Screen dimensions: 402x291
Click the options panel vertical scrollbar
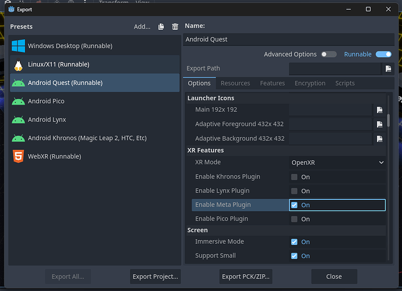tap(389, 121)
